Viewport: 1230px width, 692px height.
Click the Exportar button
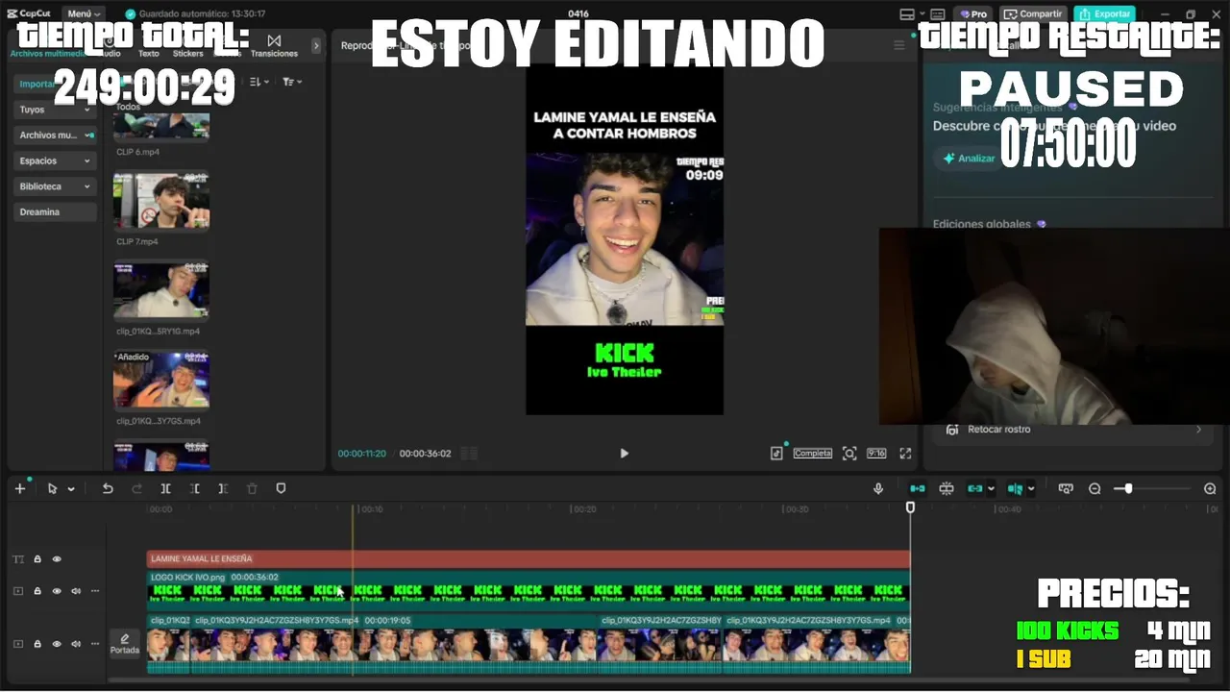pos(1104,13)
